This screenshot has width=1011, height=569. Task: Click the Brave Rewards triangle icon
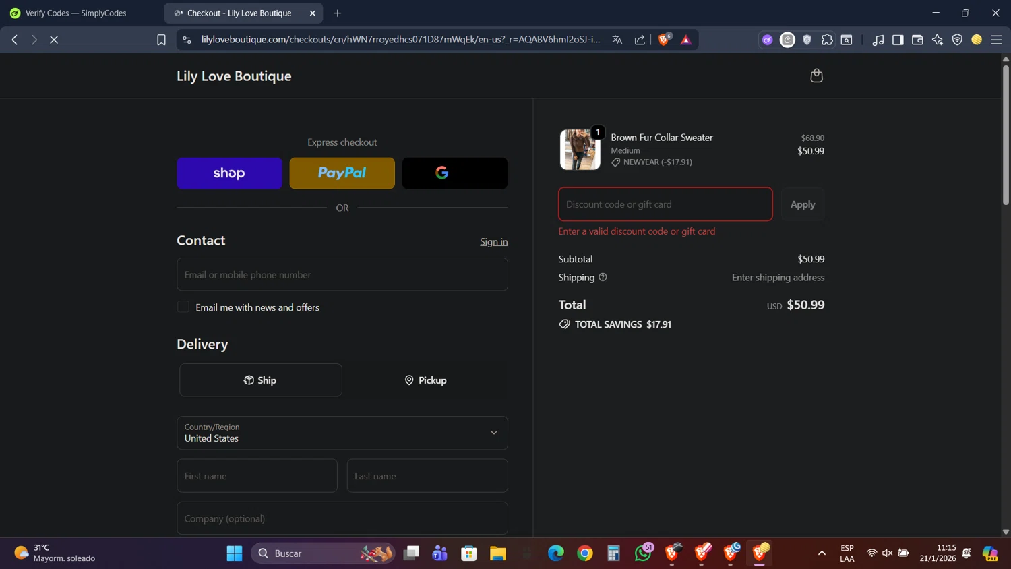click(686, 40)
